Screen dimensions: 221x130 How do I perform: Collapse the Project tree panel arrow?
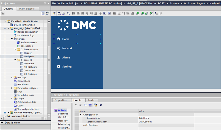point(48,3)
